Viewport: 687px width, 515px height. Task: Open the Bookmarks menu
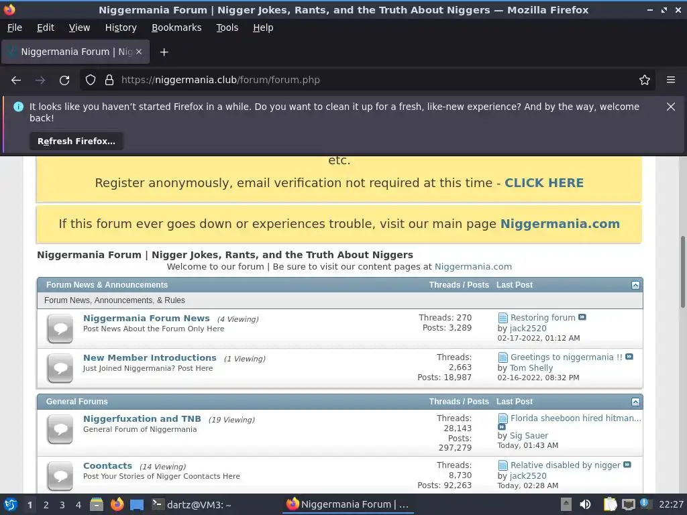(176, 27)
